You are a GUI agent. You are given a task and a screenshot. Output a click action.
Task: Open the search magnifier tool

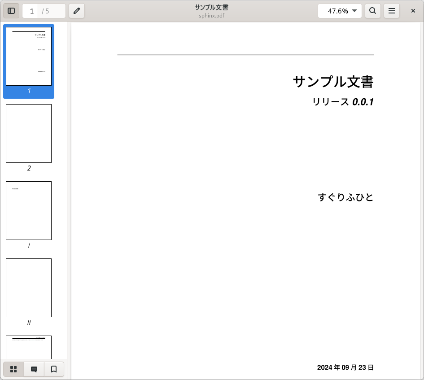point(372,11)
